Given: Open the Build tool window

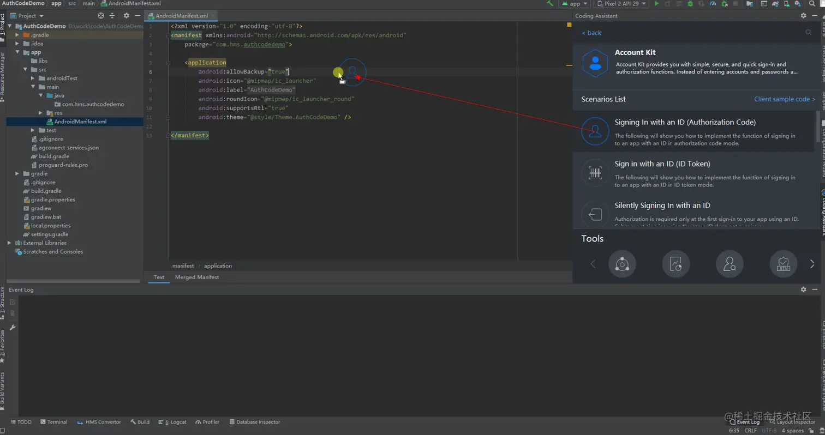Looking at the screenshot, I should (x=140, y=422).
